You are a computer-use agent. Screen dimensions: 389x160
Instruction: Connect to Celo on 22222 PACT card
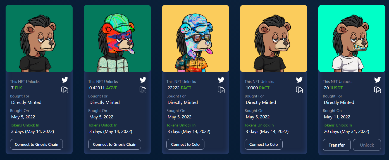(185, 144)
